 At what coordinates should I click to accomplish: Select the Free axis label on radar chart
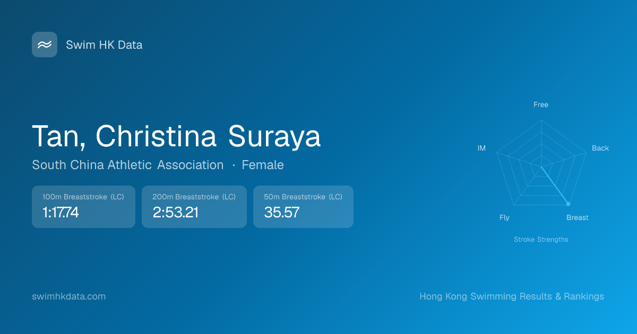tap(541, 105)
